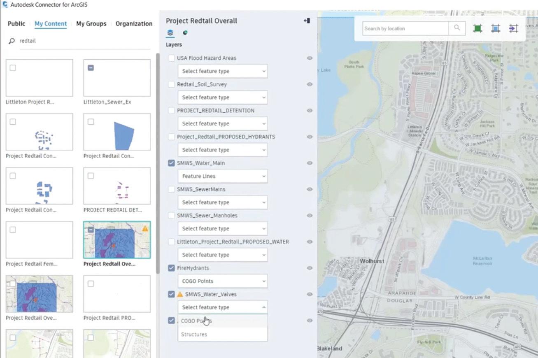Click the Autodesk Connector app icon

click(x=5, y=5)
